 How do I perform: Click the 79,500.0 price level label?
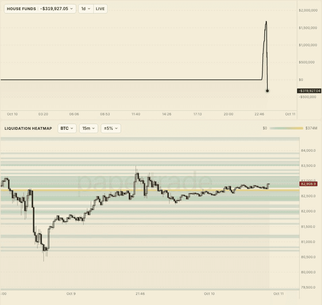coord(308,287)
